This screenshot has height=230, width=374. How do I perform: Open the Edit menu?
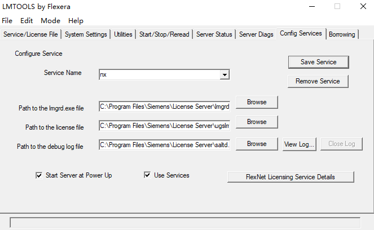[27, 20]
